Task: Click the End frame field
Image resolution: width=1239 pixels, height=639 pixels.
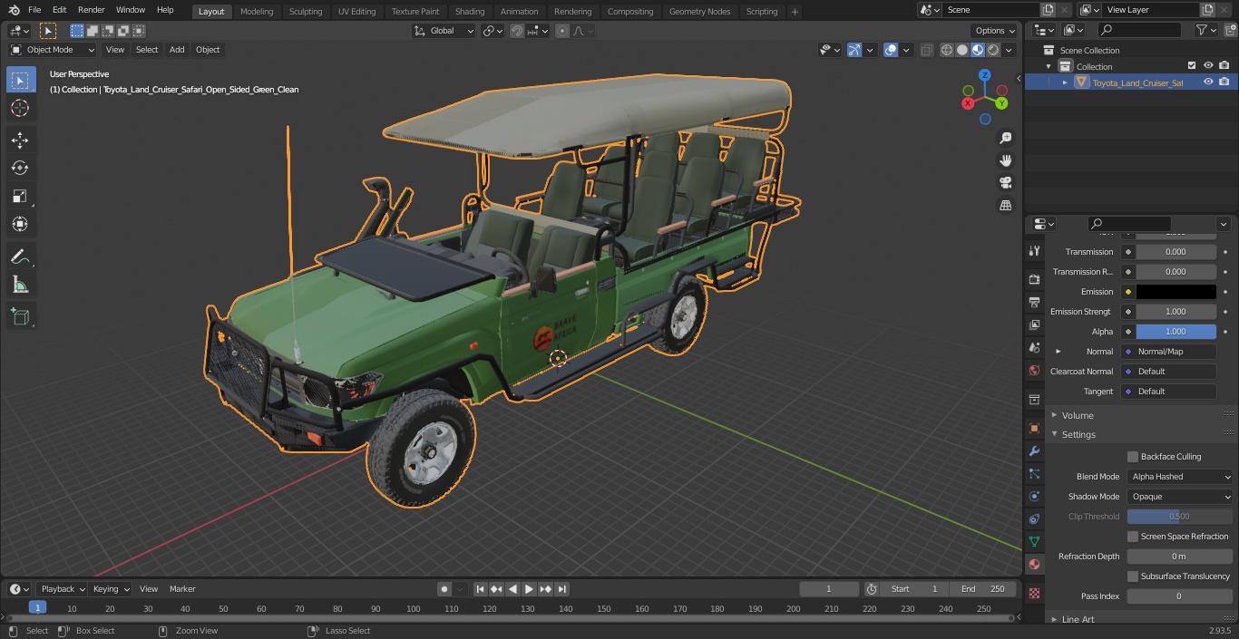Action: point(984,589)
